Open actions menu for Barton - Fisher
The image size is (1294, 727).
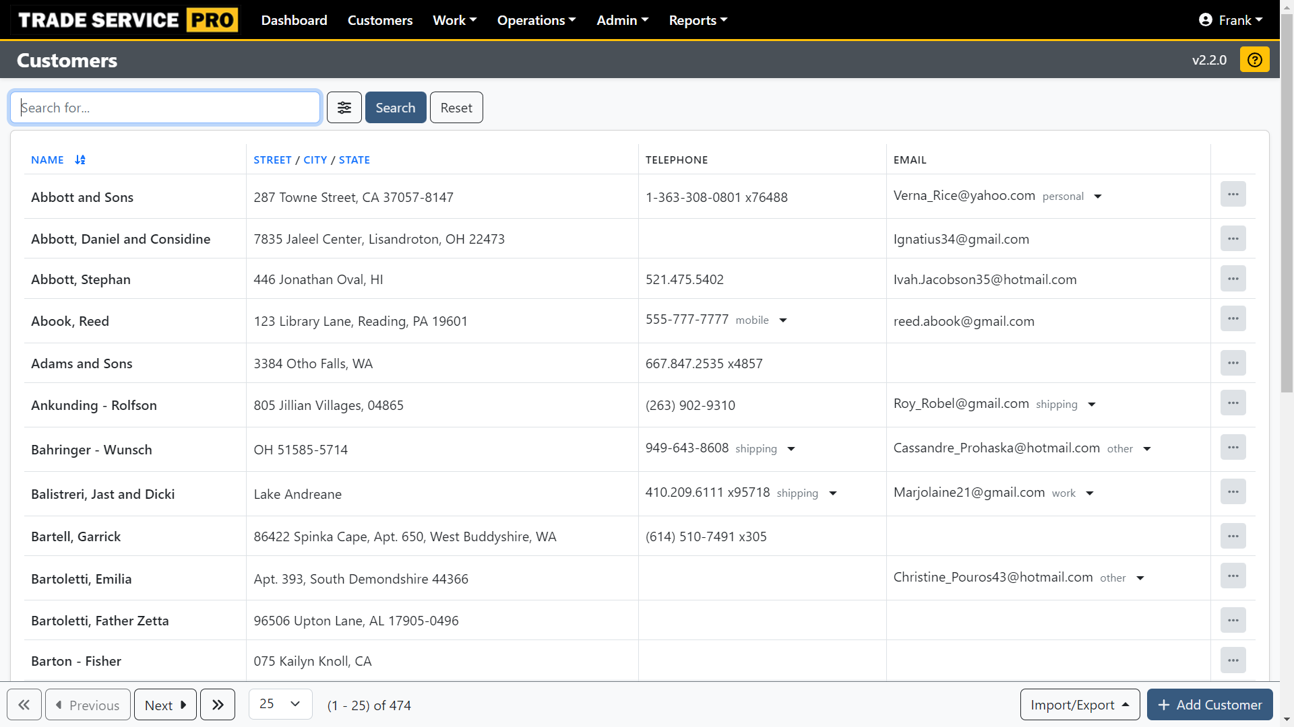coord(1233,660)
